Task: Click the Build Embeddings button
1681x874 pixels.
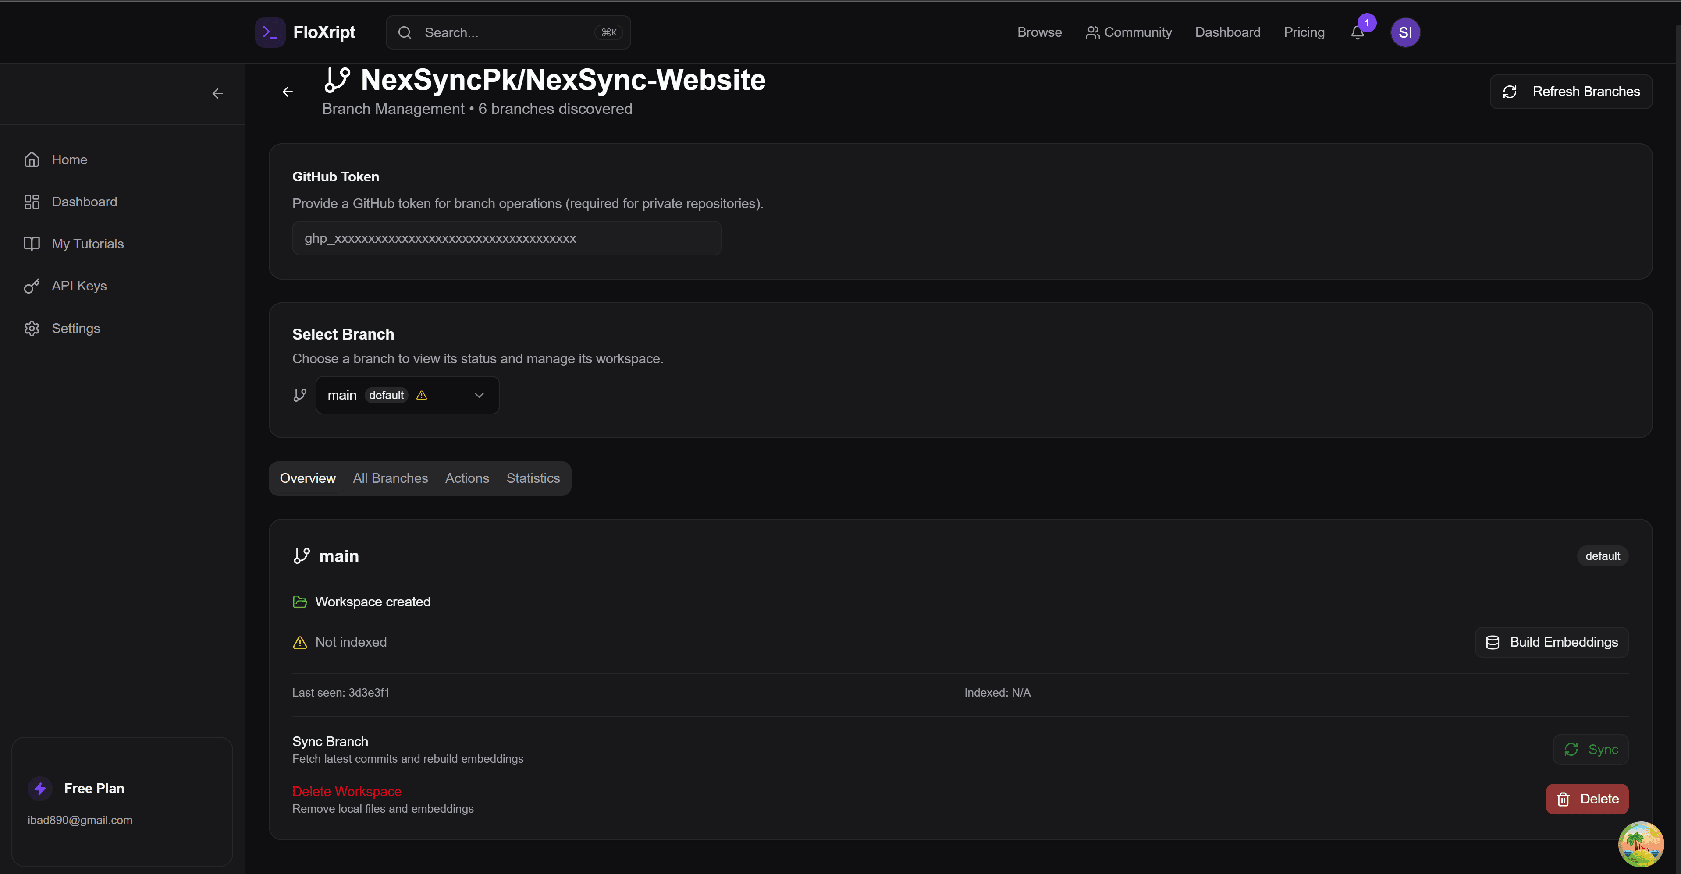Action: coord(1551,642)
